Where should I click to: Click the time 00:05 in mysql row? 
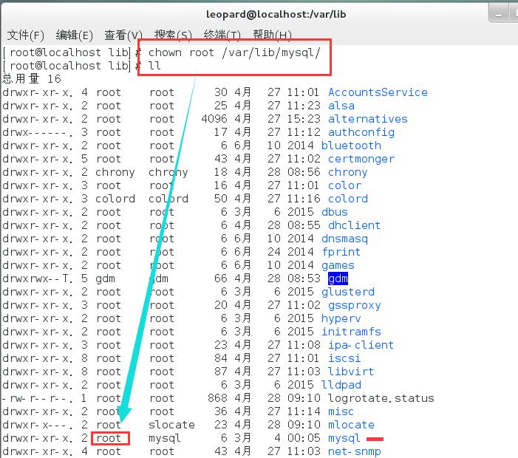click(x=304, y=438)
